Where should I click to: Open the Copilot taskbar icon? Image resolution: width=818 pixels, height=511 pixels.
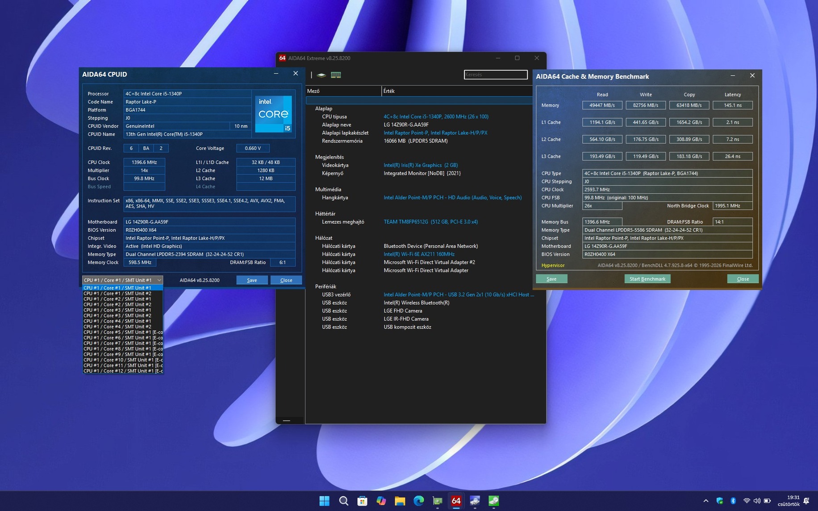pos(381,501)
